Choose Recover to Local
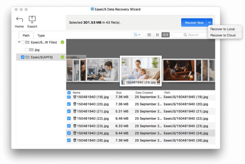Viewport: 245px width, 164px height. 223,29
